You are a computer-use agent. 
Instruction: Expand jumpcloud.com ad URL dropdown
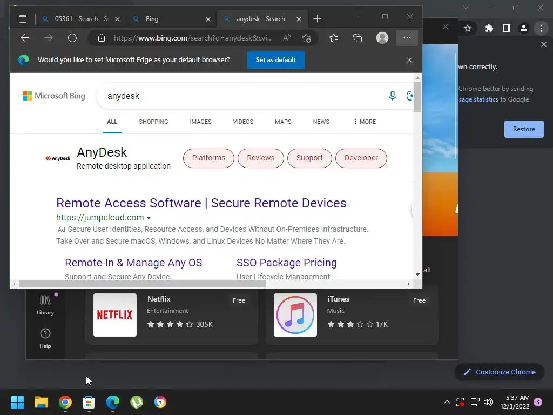coord(149,218)
